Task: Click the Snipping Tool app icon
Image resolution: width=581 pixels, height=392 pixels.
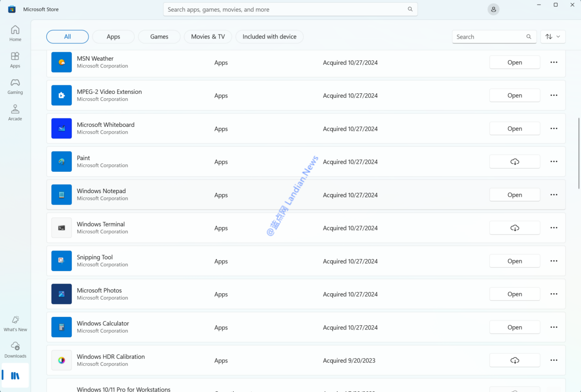Action: point(61,261)
